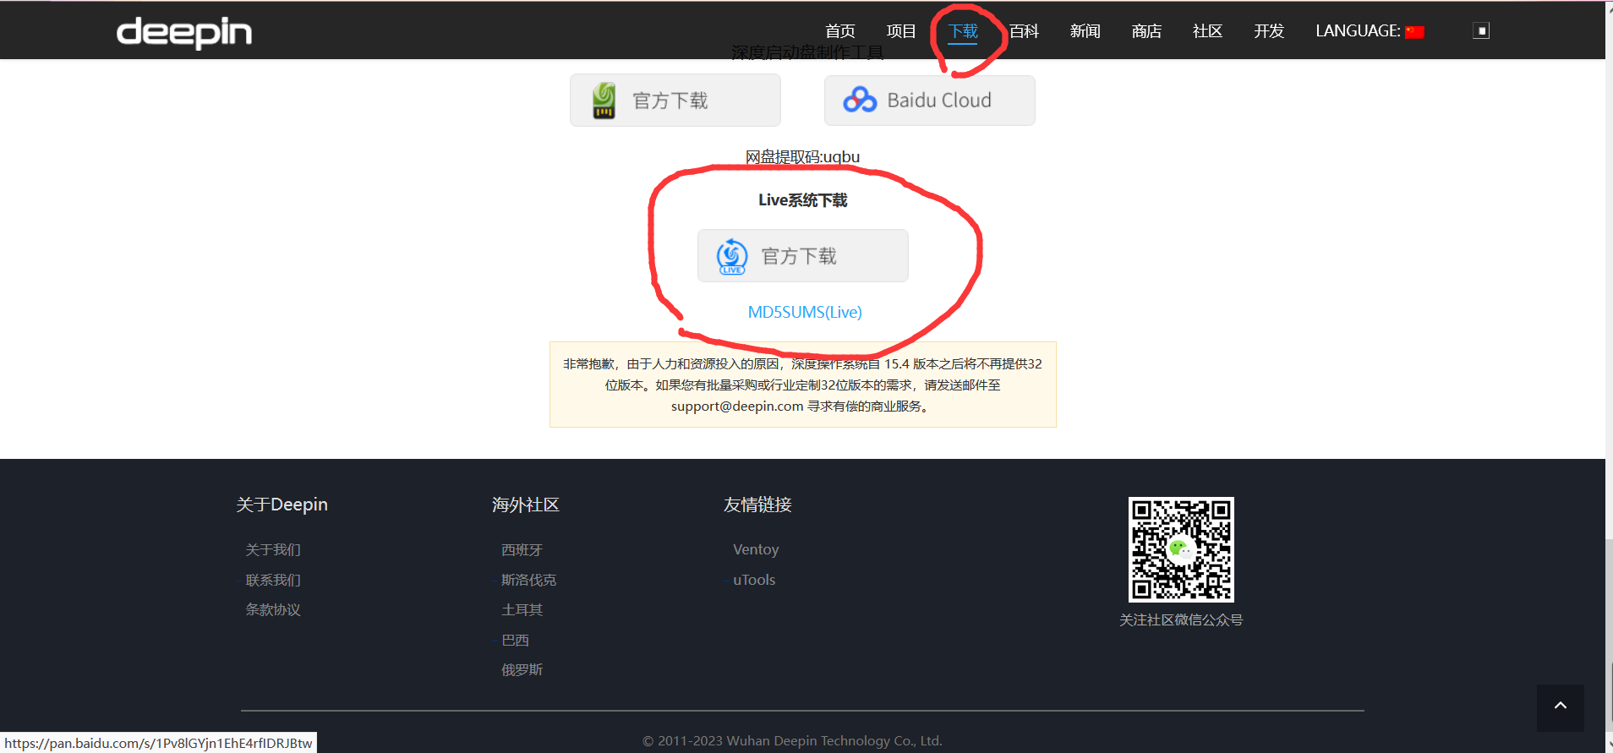This screenshot has width=1613, height=753.
Task: Open the 巴西 community link
Action: coord(515,640)
